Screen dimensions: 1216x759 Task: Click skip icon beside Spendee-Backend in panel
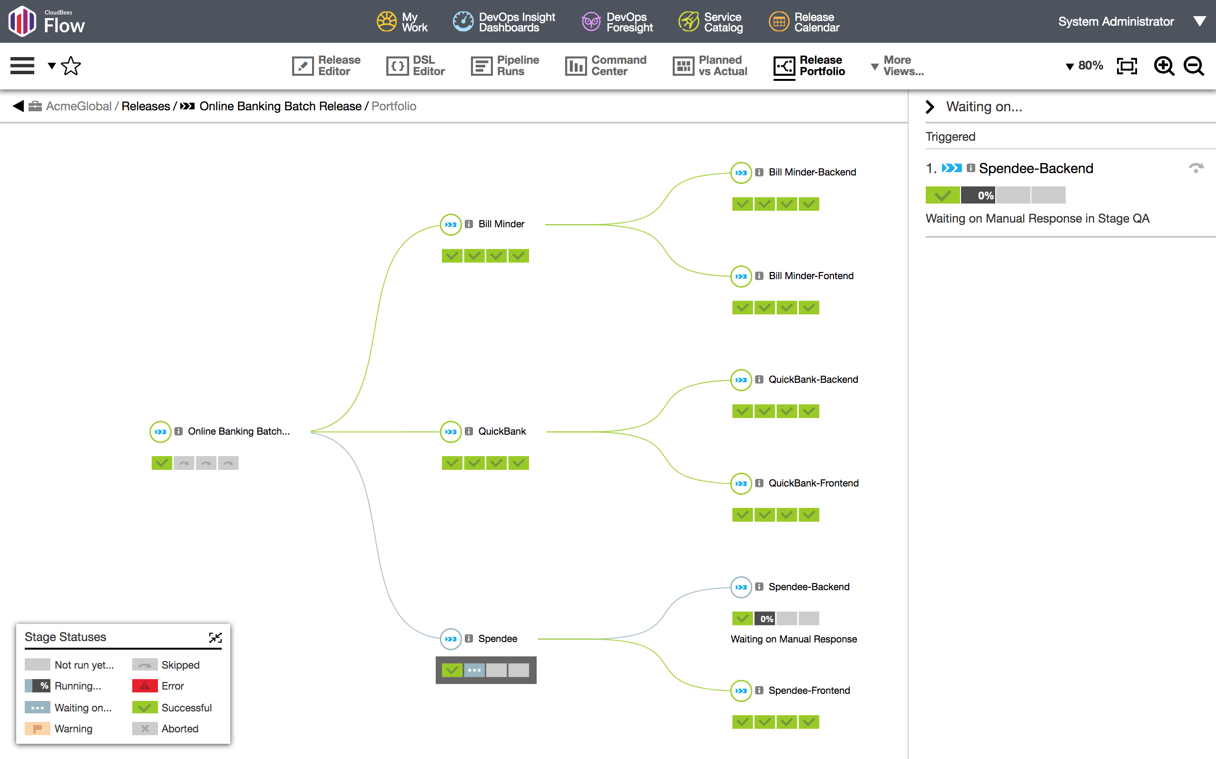tap(1196, 169)
